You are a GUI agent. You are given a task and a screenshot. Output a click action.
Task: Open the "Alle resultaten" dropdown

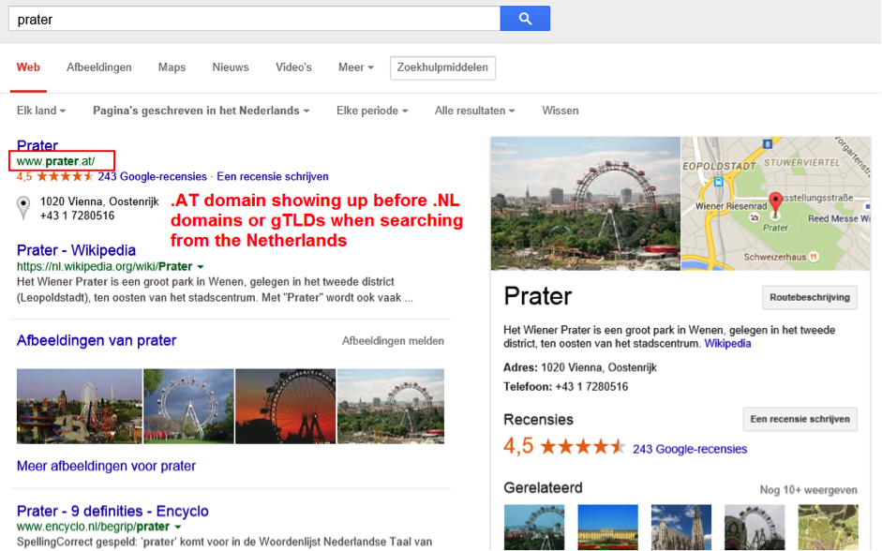pos(474,110)
